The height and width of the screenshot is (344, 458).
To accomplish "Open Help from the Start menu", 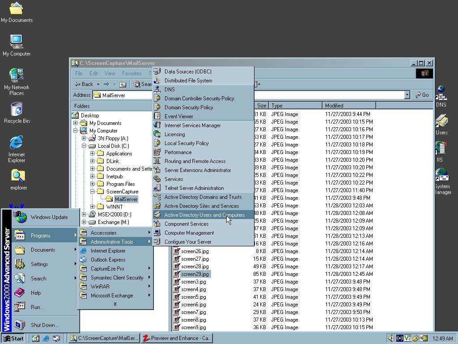I will tap(45, 293).
